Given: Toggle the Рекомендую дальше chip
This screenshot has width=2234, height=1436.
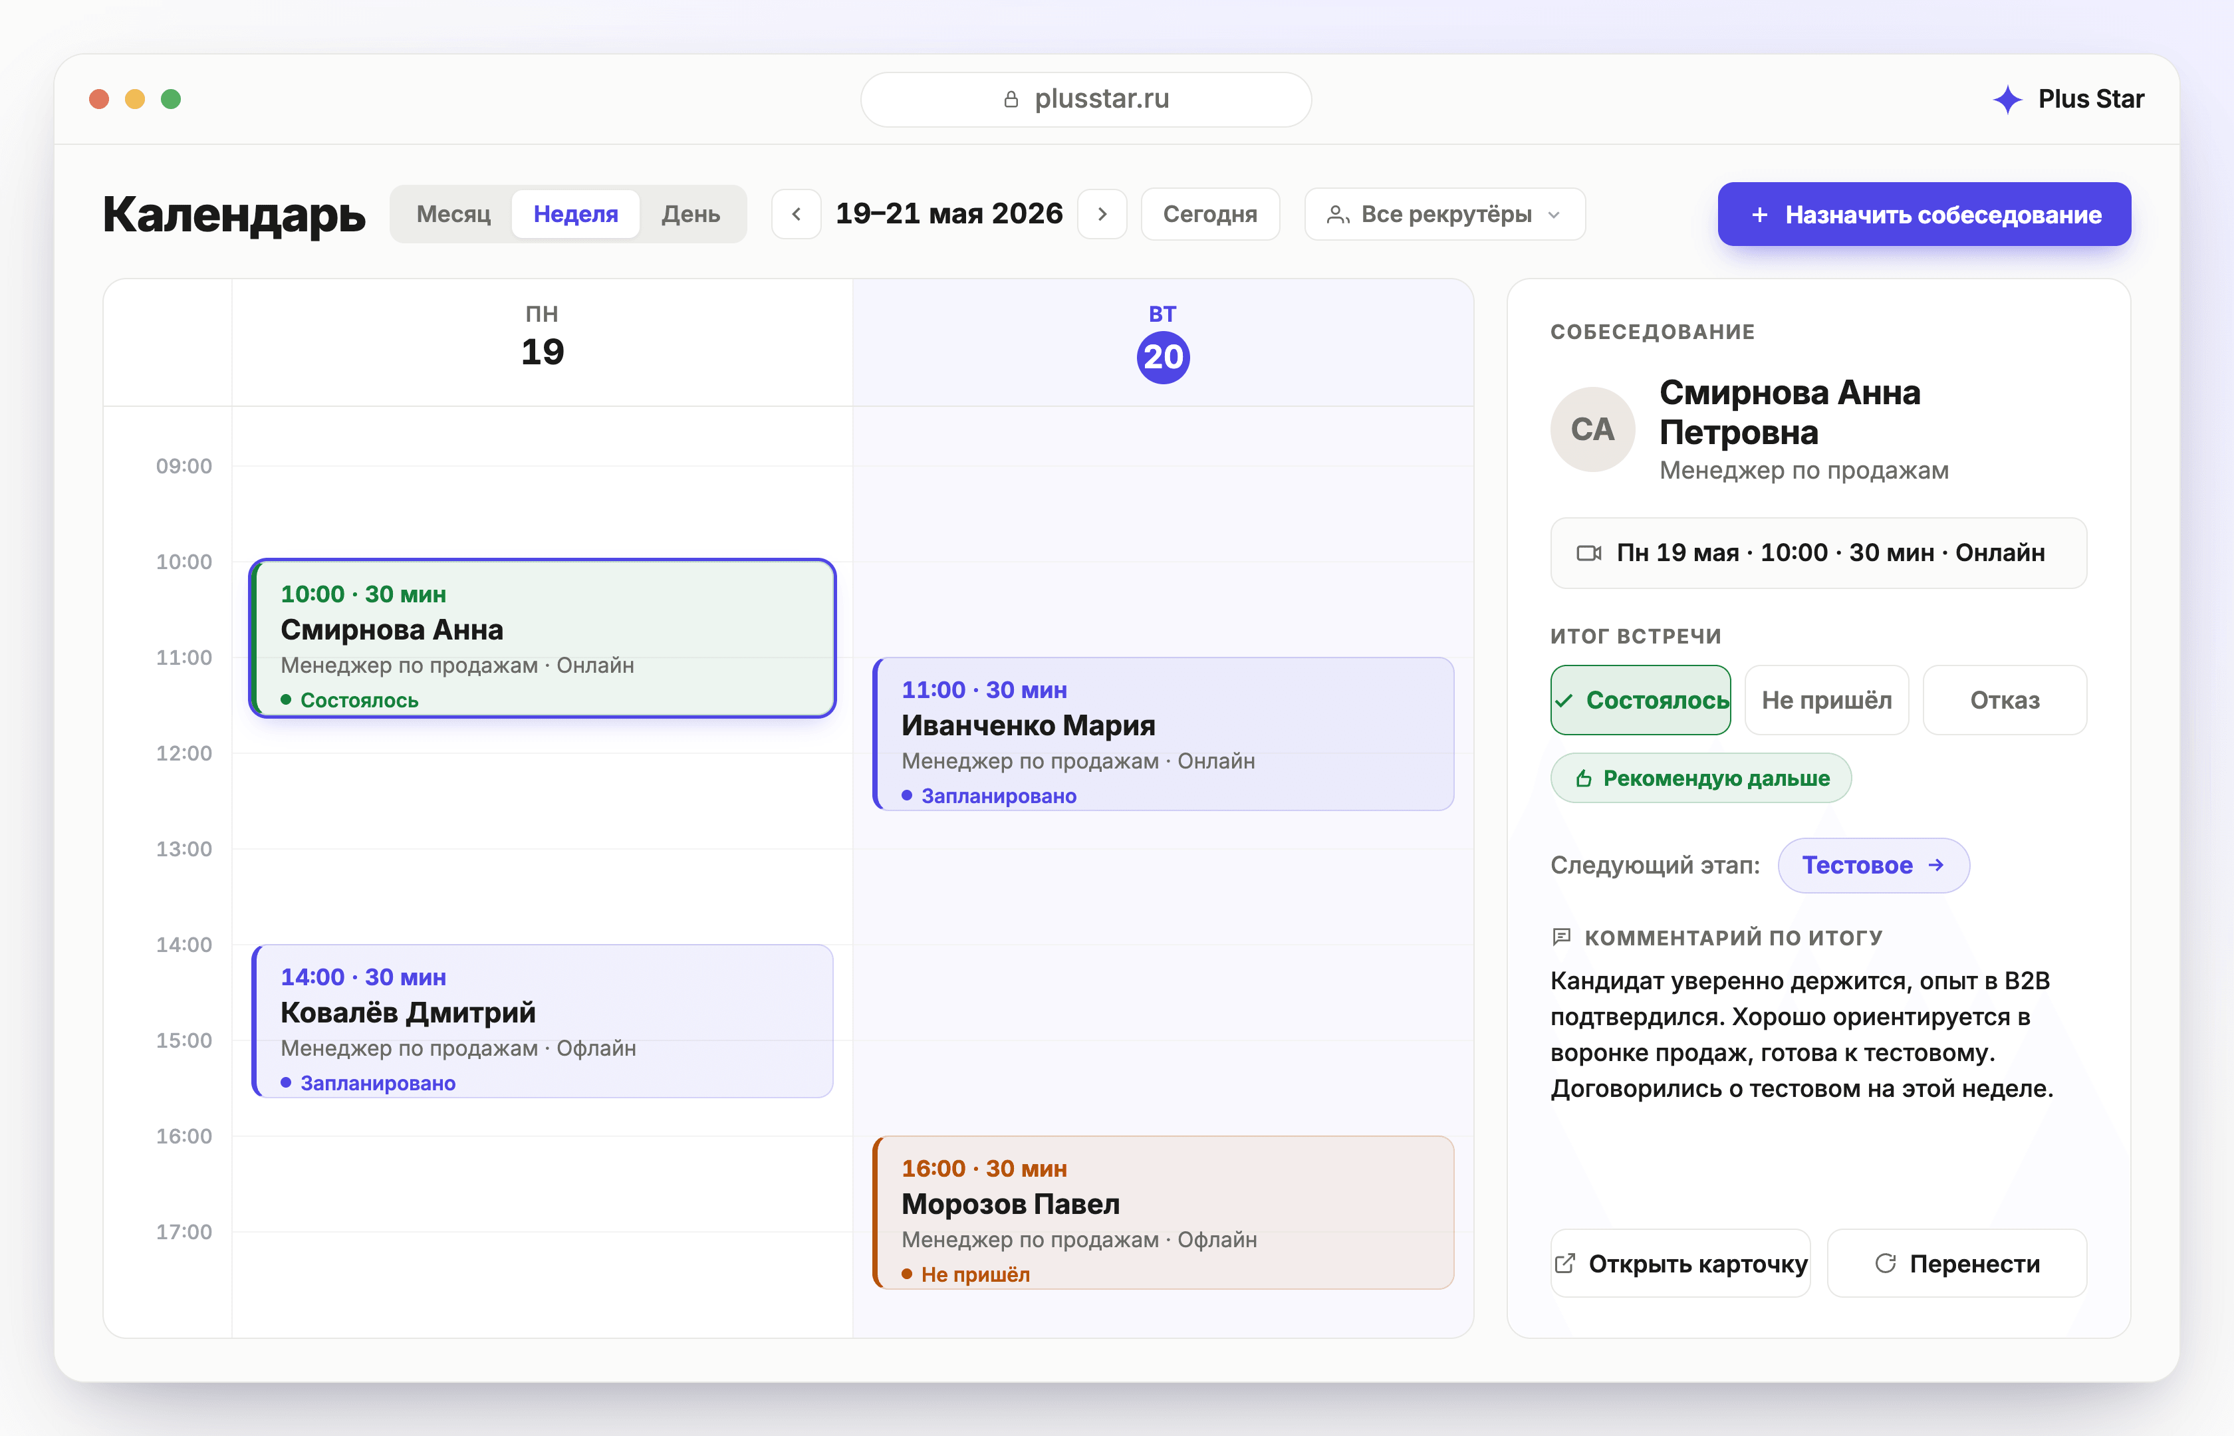Looking at the screenshot, I should [1701, 778].
